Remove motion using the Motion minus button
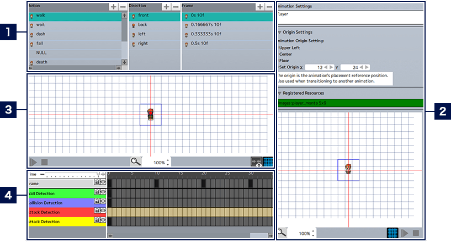Image resolution: width=451 pixels, height=242 pixels. pos(123,7)
